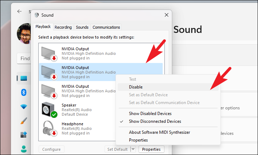Switch to the Playback tab
258x155 pixels.
click(43, 27)
